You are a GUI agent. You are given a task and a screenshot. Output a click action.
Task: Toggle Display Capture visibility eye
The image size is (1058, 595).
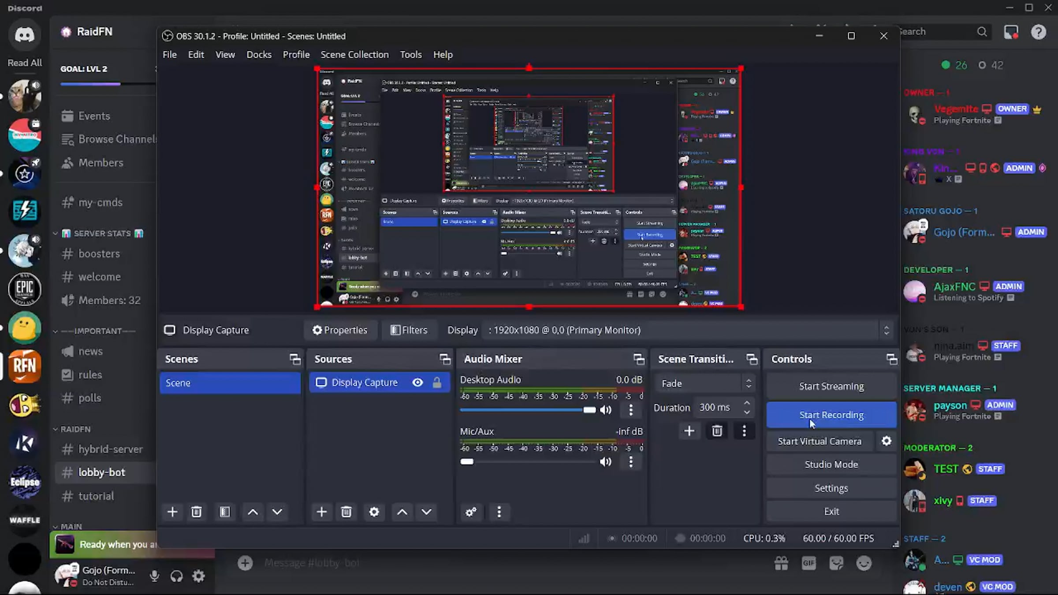[417, 383]
